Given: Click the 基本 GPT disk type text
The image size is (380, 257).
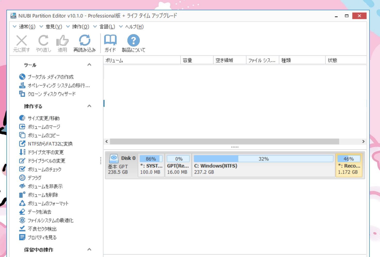Looking at the screenshot, I should coord(118,167).
